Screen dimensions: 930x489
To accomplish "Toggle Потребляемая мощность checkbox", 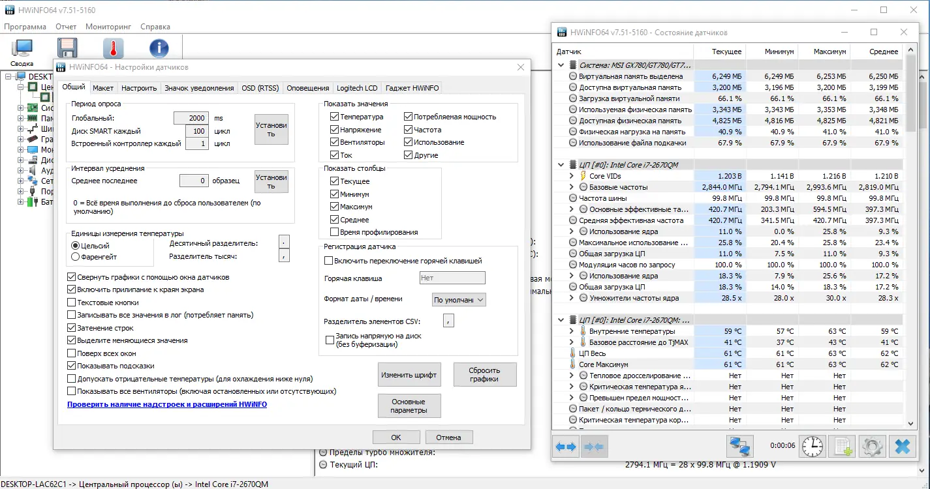I will tap(409, 117).
